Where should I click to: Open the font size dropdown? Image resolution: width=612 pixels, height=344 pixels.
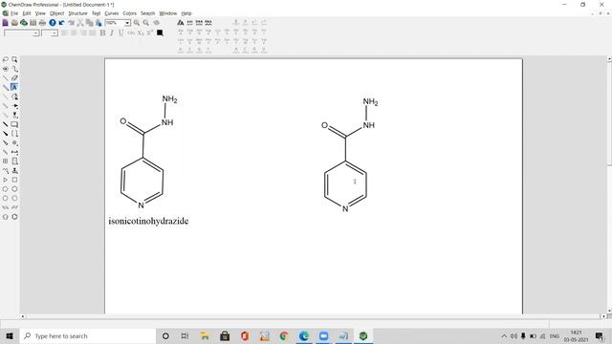click(55, 33)
